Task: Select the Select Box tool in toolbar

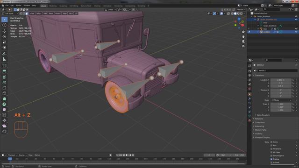Action: [4, 20]
